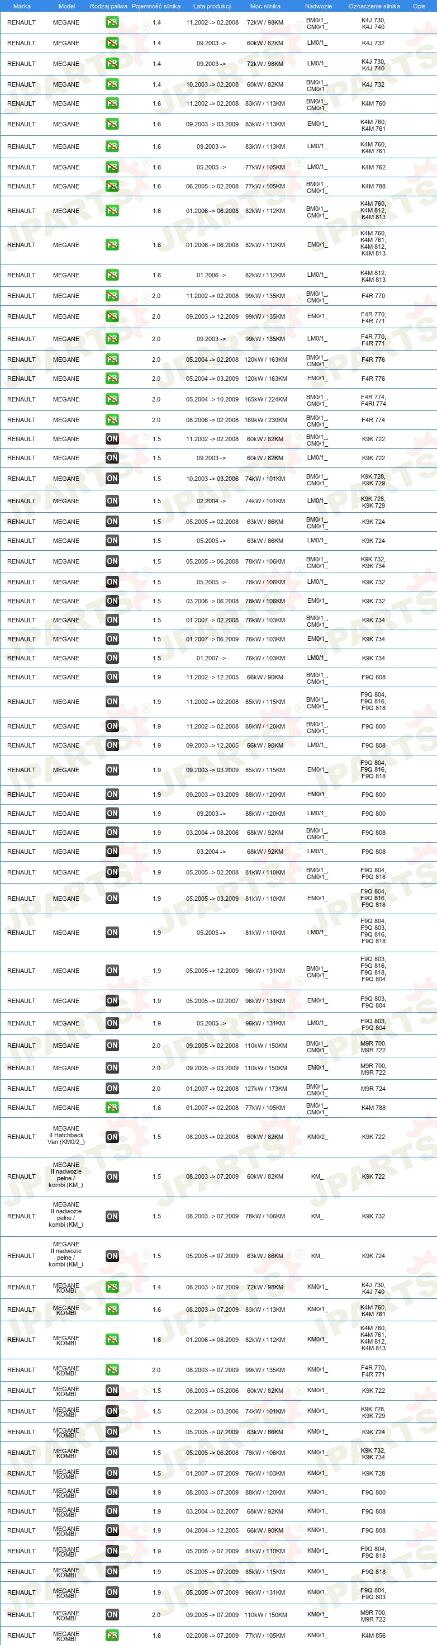Viewport: 437px width, 1645px height.
Task: Click the Lata produkcji column header
Action: point(212,6)
